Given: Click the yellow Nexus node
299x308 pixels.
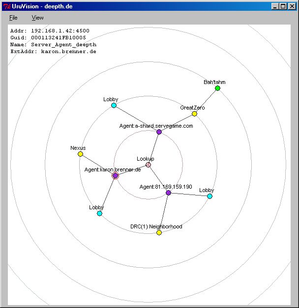Looking at the screenshot, I should tap(80, 154).
